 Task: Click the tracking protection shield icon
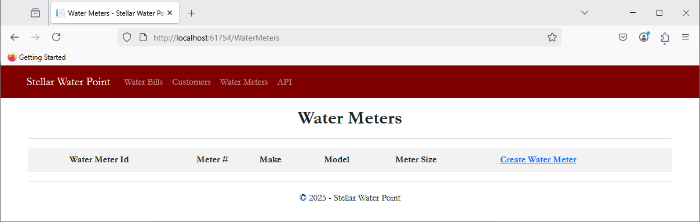click(127, 38)
